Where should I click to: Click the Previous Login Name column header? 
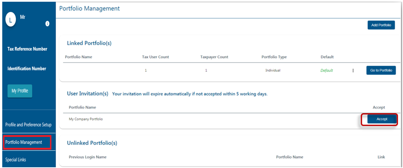88,157
